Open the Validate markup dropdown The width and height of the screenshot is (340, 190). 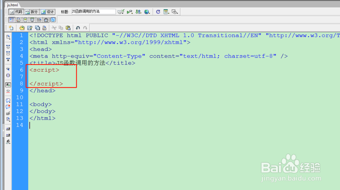[x=121, y=12]
